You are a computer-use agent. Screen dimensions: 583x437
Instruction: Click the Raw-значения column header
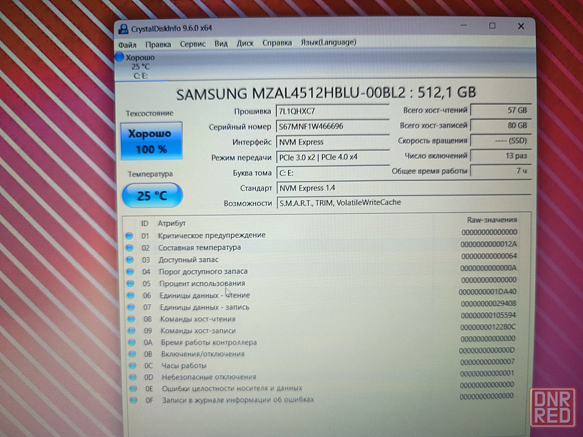coord(491,220)
